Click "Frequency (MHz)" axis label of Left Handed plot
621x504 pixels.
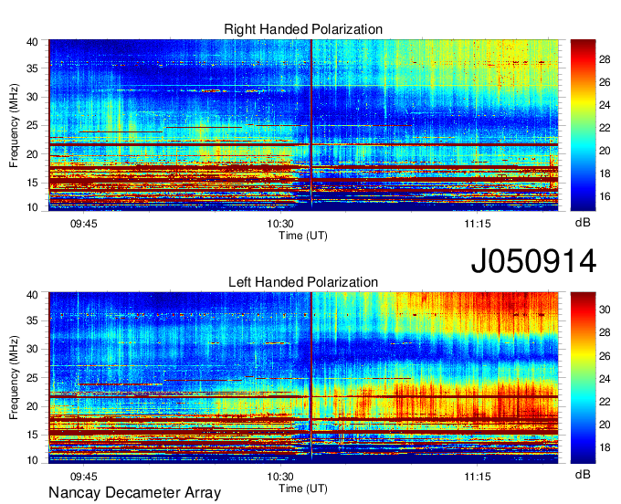(14, 378)
